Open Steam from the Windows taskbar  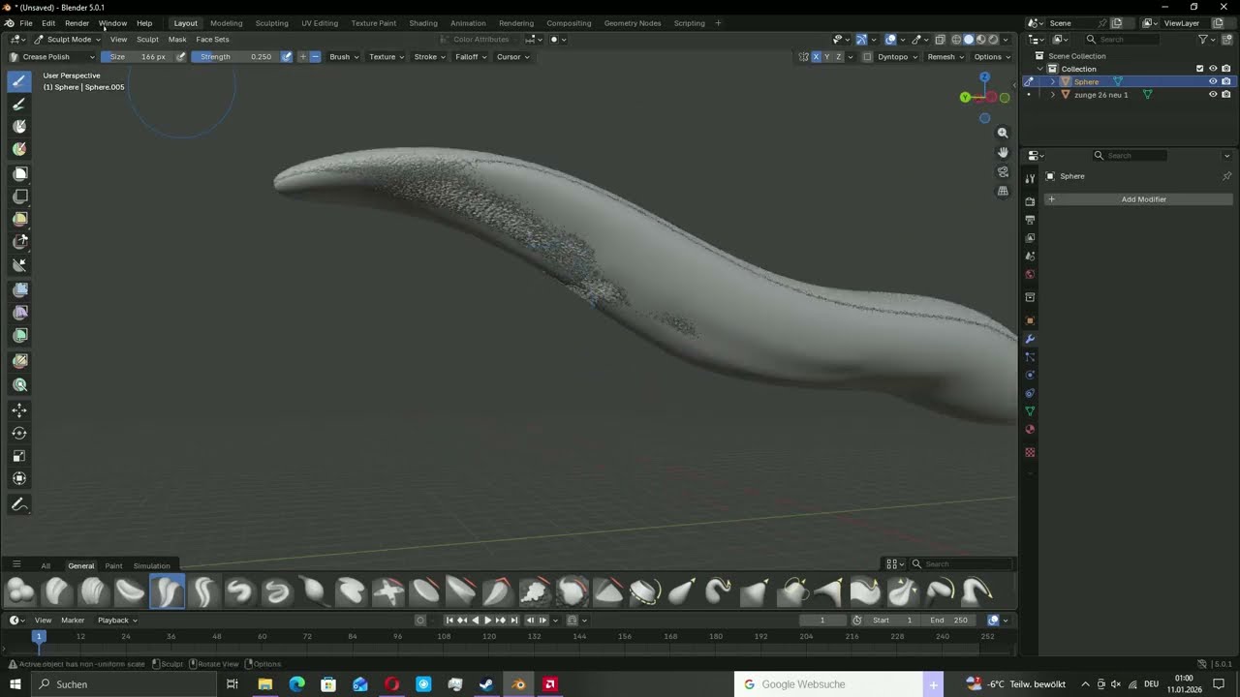coord(486,684)
